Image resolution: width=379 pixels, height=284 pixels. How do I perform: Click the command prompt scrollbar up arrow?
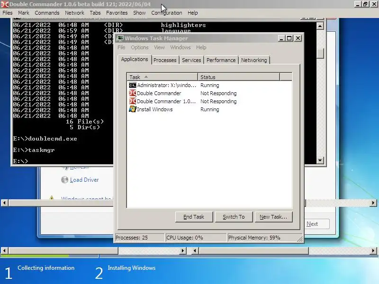[320, 26]
